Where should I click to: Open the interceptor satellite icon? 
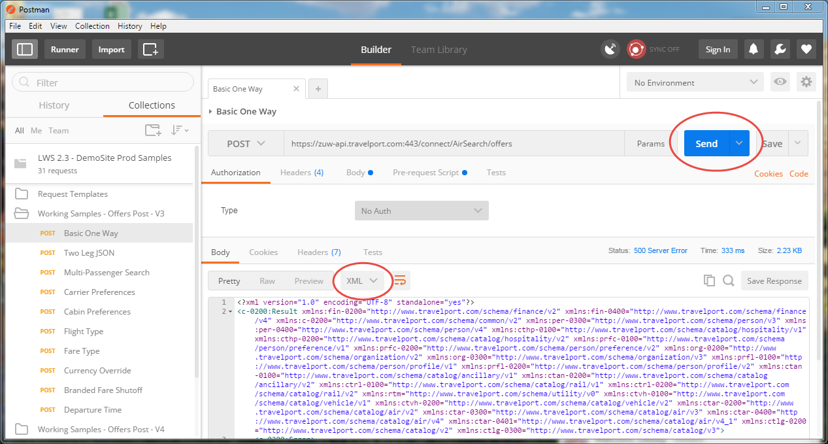click(x=610, y=50)
